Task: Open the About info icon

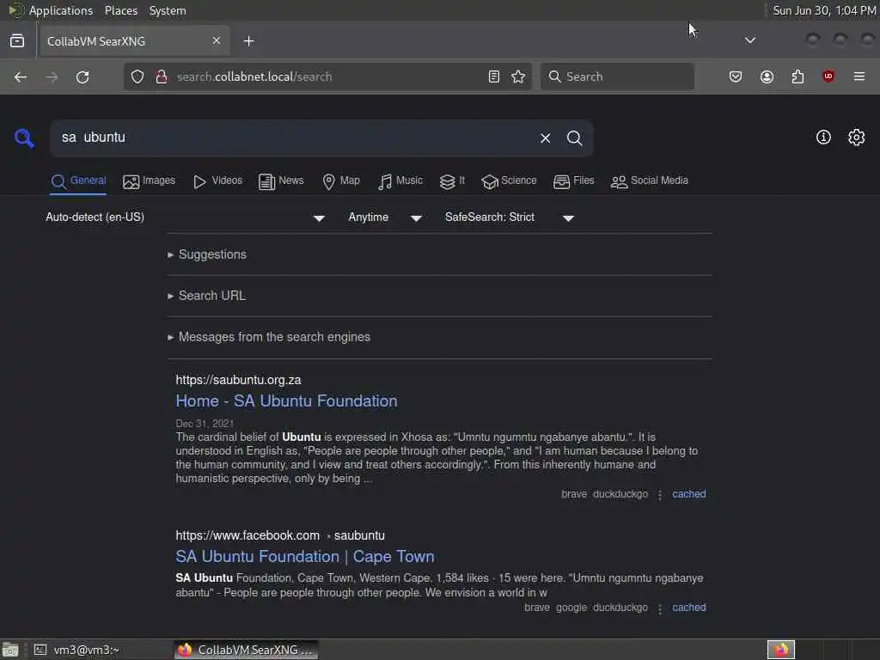Action: tap(823, 137)
